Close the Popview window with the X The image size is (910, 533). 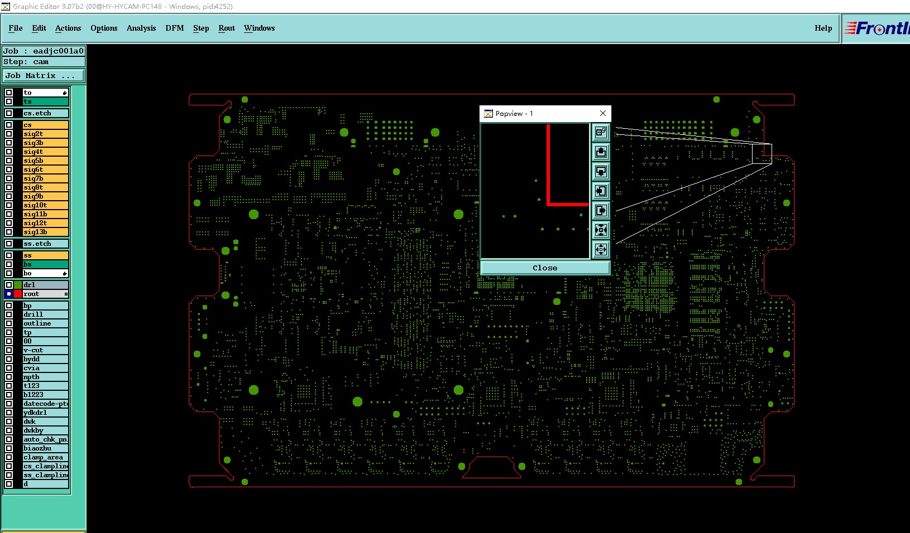603,113
